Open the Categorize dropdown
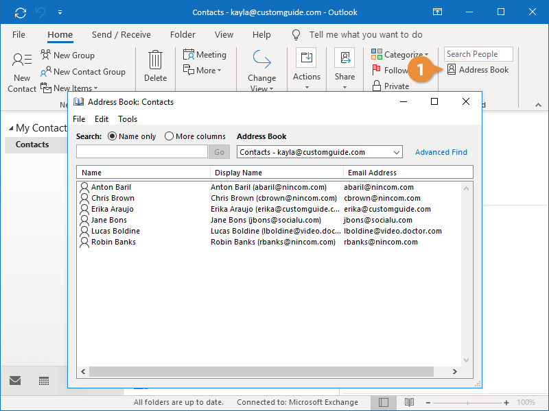 400,55
